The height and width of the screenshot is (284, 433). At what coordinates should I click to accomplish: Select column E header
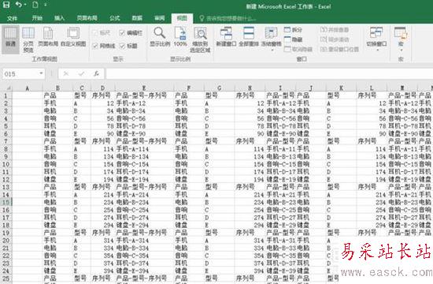click(x=144, y=88)
